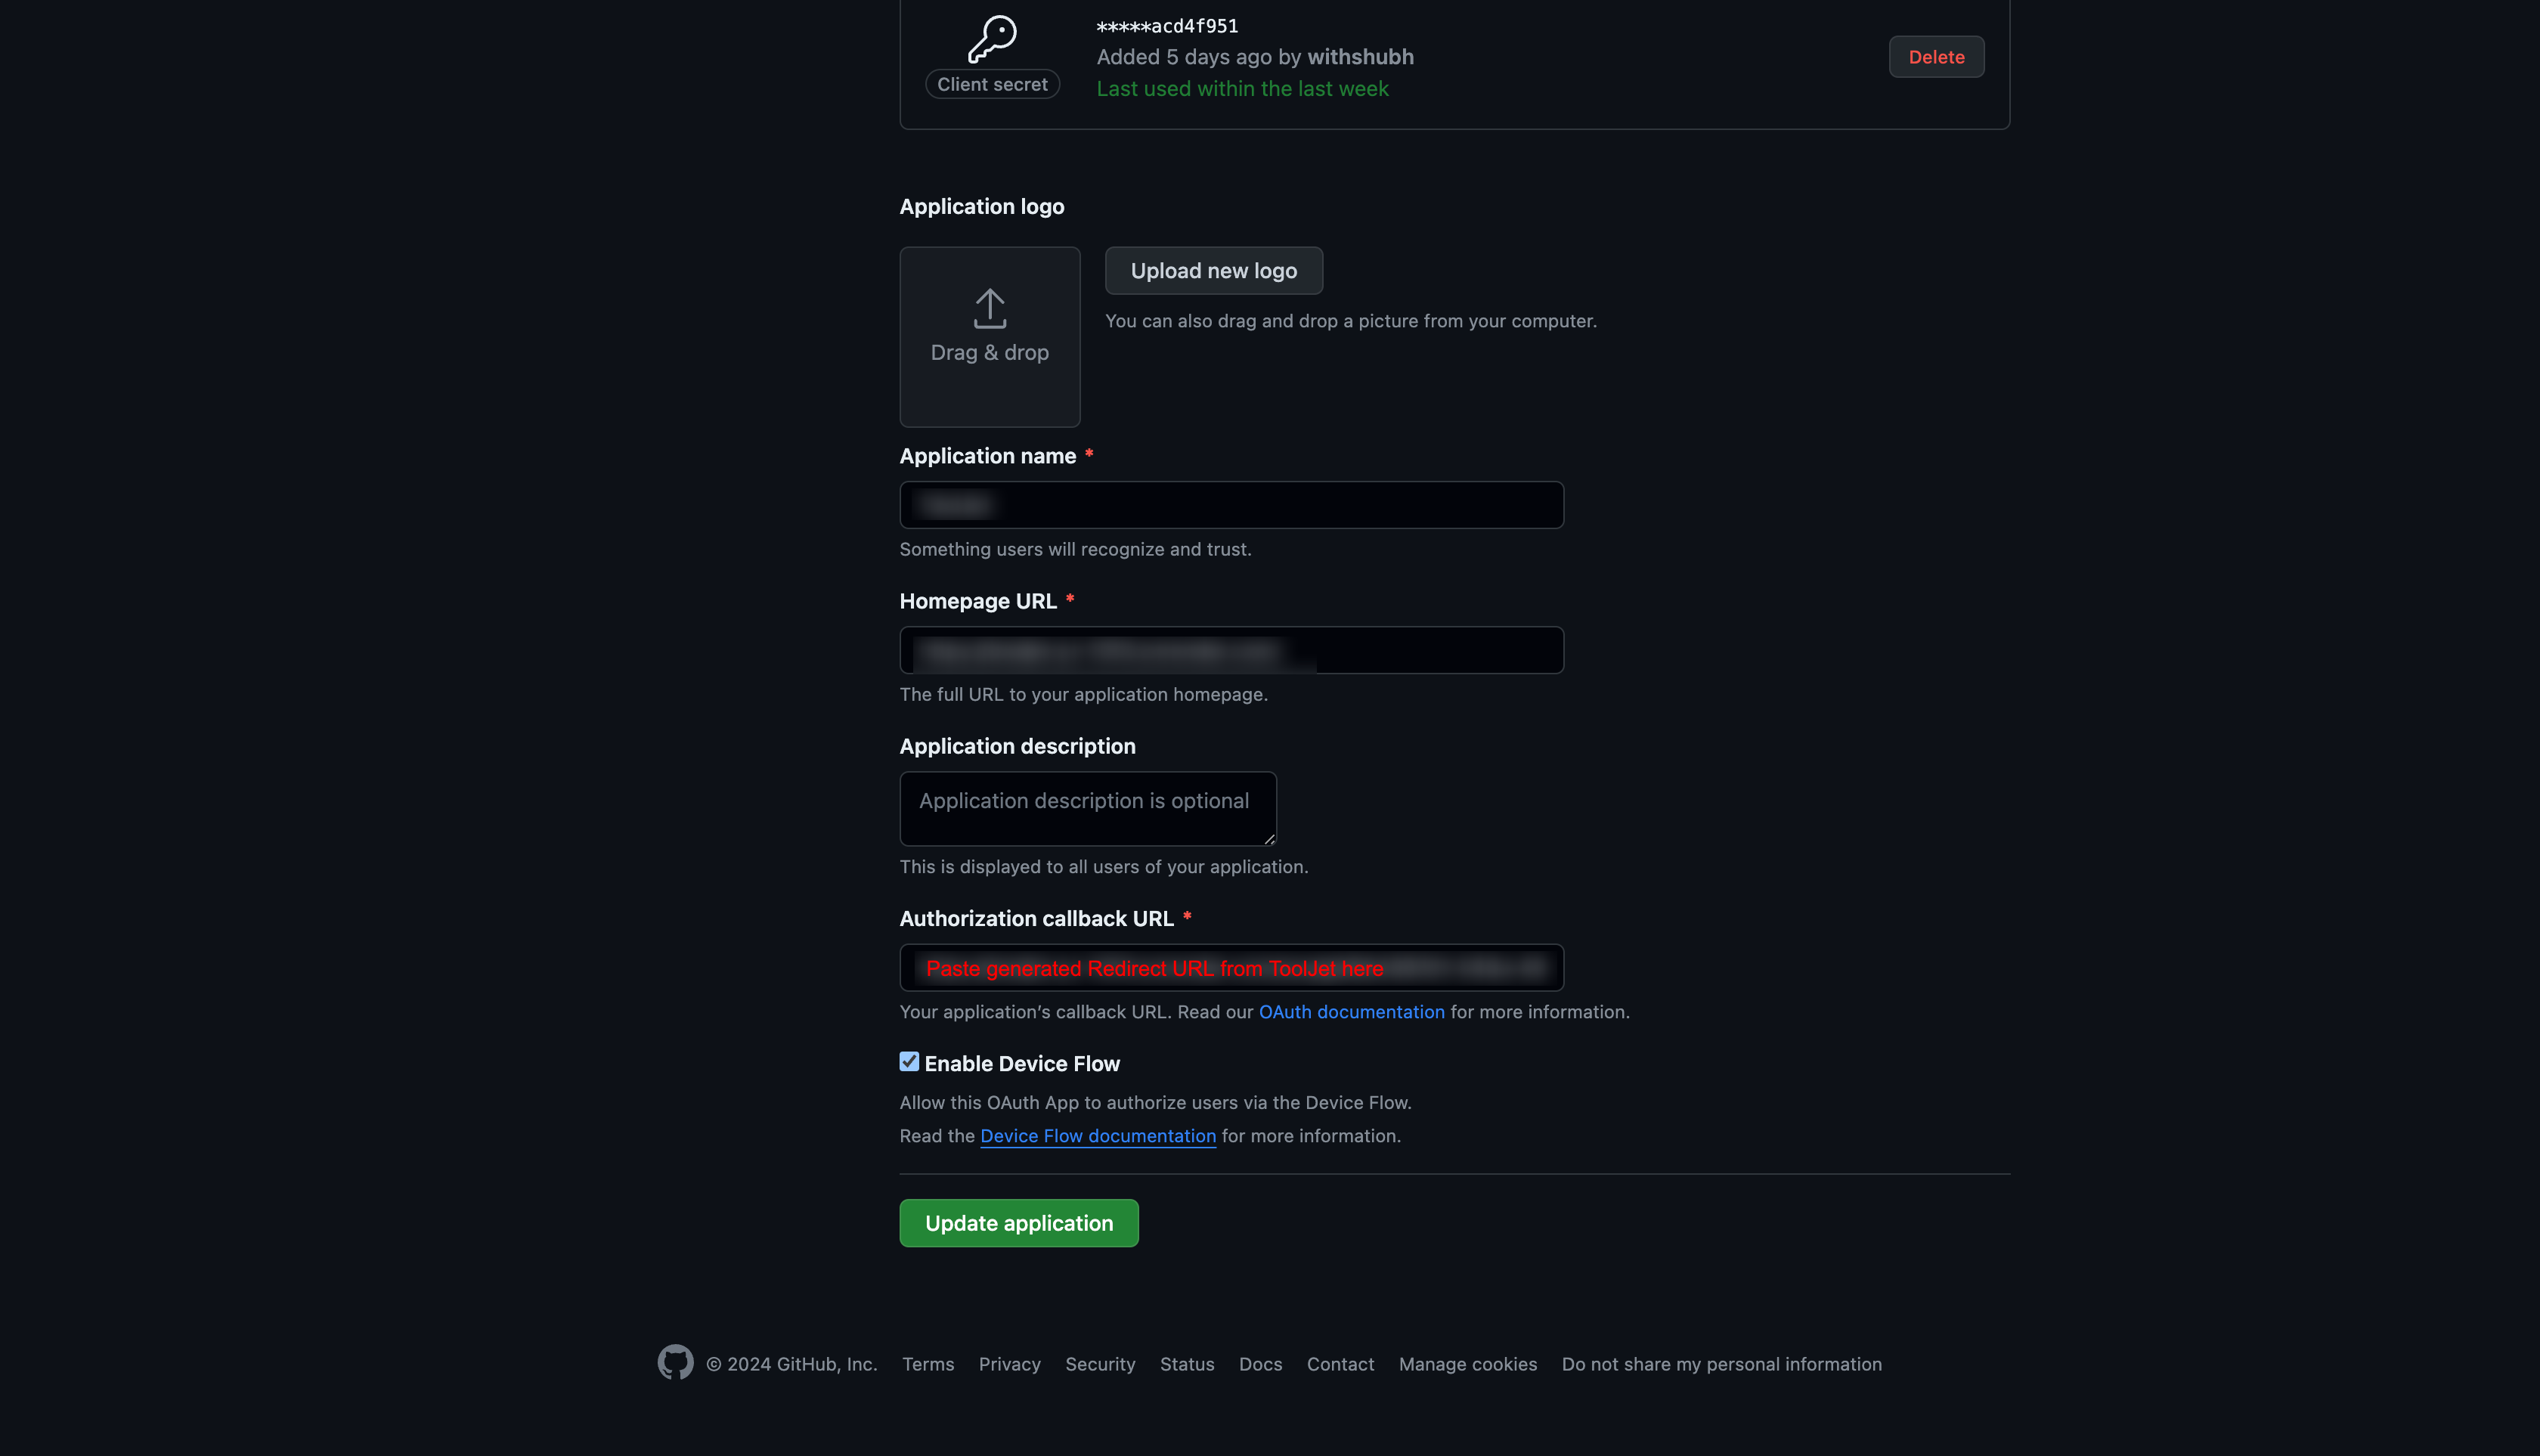Click the withshubh username link
The height and width of the screenshot is (1456, 2540).
(x=1360, y=57)
